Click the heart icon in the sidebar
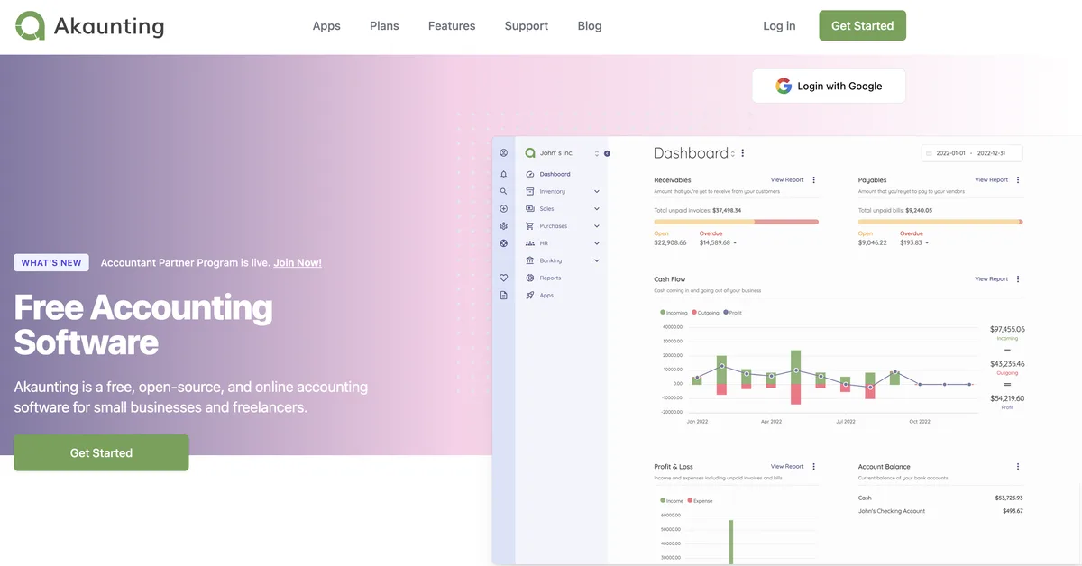 pos(503,278)
